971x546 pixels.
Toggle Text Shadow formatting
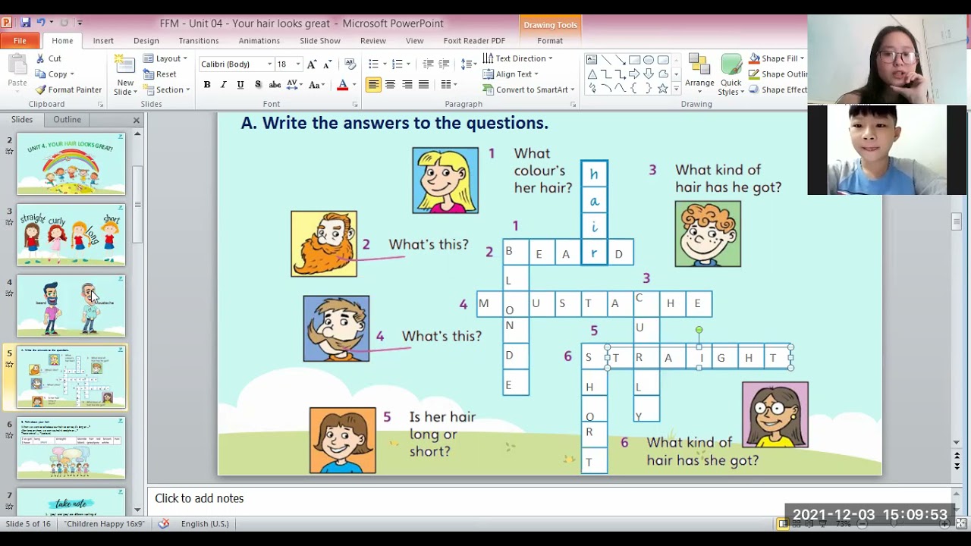click(258, 84)
